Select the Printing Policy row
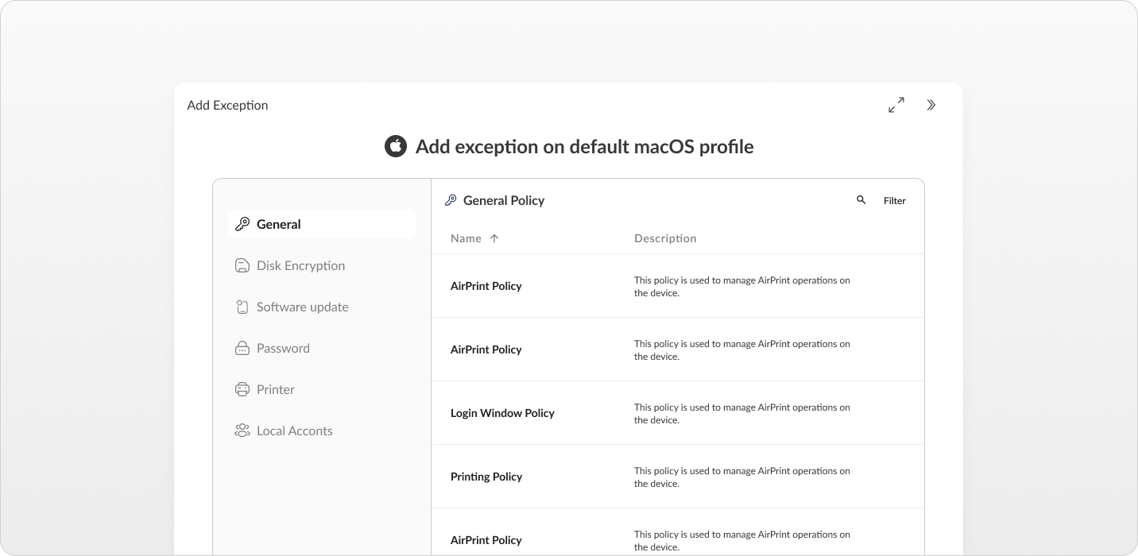 click(486, 477)
